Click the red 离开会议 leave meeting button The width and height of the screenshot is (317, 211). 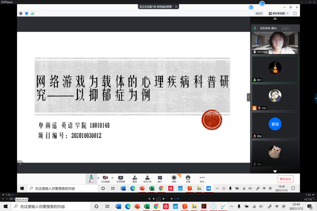(285, 179)
